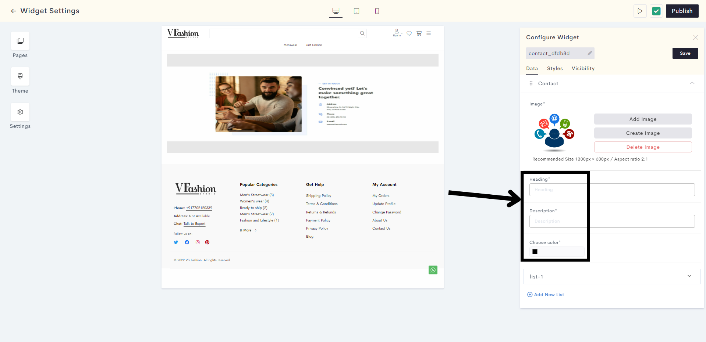The image size is (706, 342).
Task: Open the Blog footer link
Action: [310, 237]
